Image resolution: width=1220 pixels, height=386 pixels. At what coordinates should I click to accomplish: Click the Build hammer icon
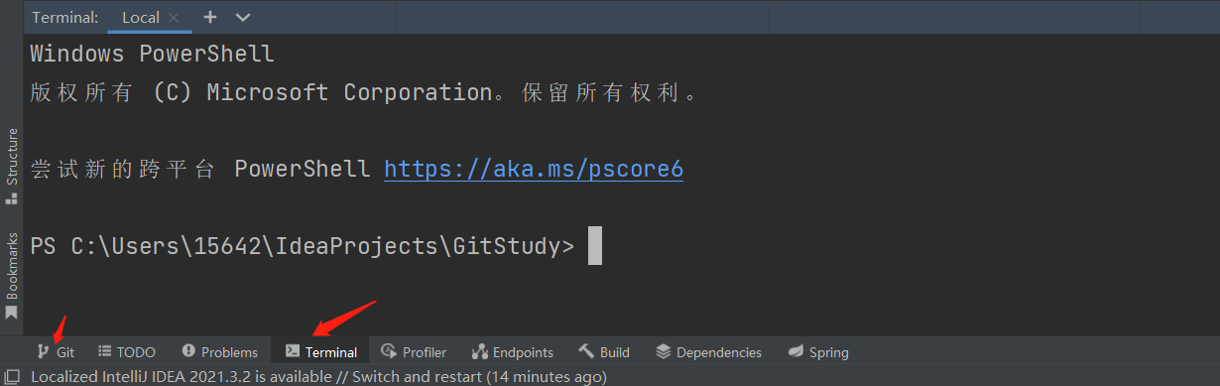(x=586, y=351)
